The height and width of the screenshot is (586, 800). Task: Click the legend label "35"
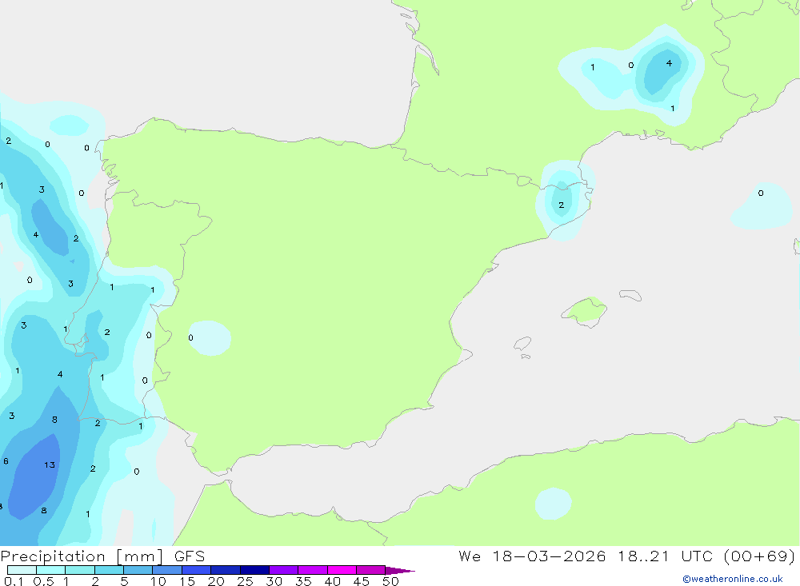click(303, 581)
